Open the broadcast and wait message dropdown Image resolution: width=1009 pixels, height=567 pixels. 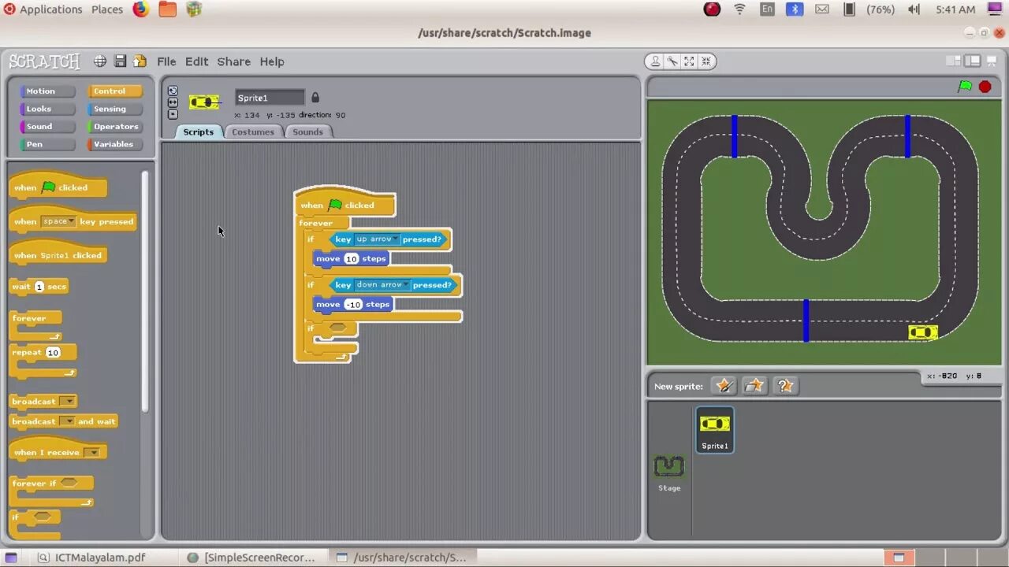click(68, 421)
